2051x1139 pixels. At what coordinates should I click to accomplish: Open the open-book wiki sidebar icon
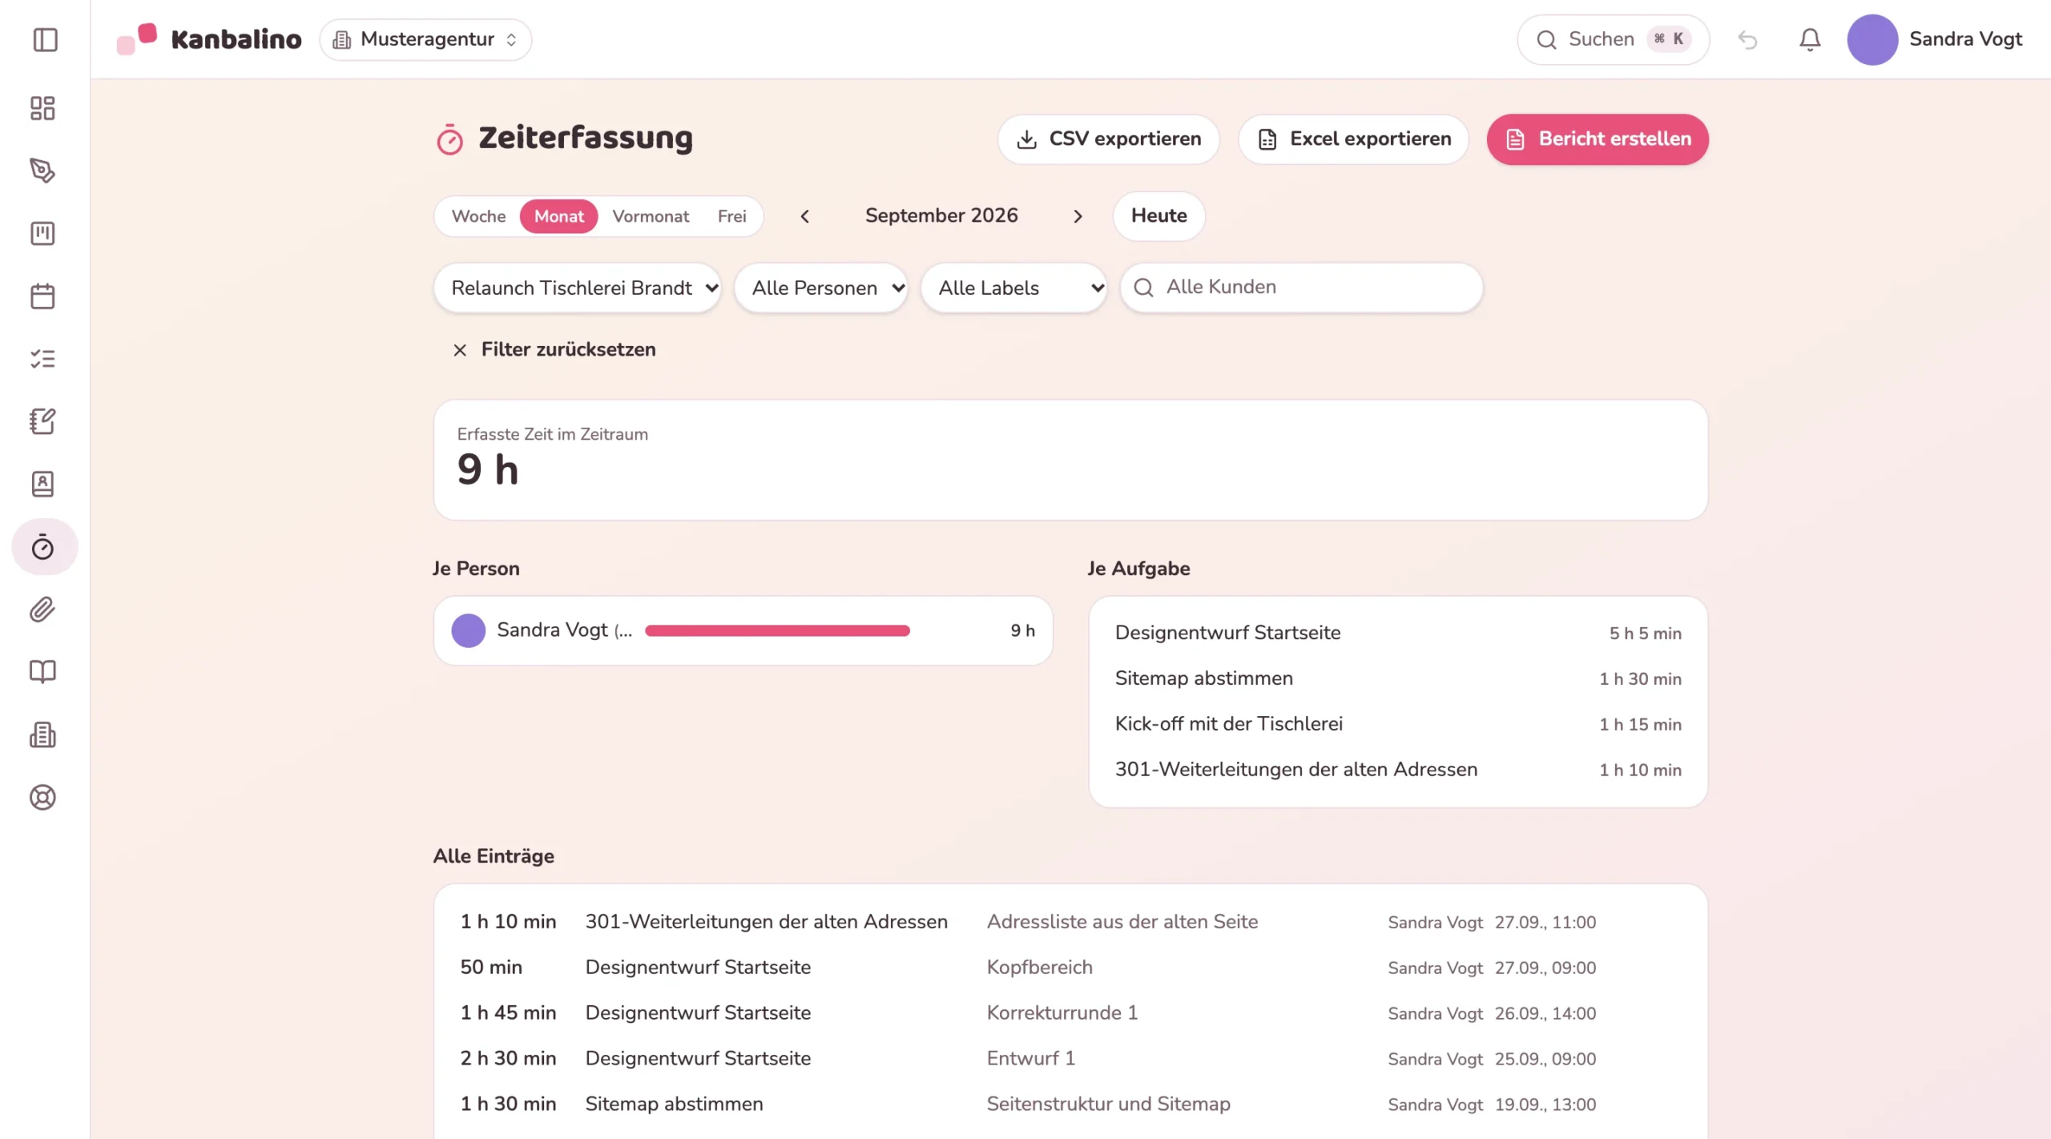click(x=42, y=672)
